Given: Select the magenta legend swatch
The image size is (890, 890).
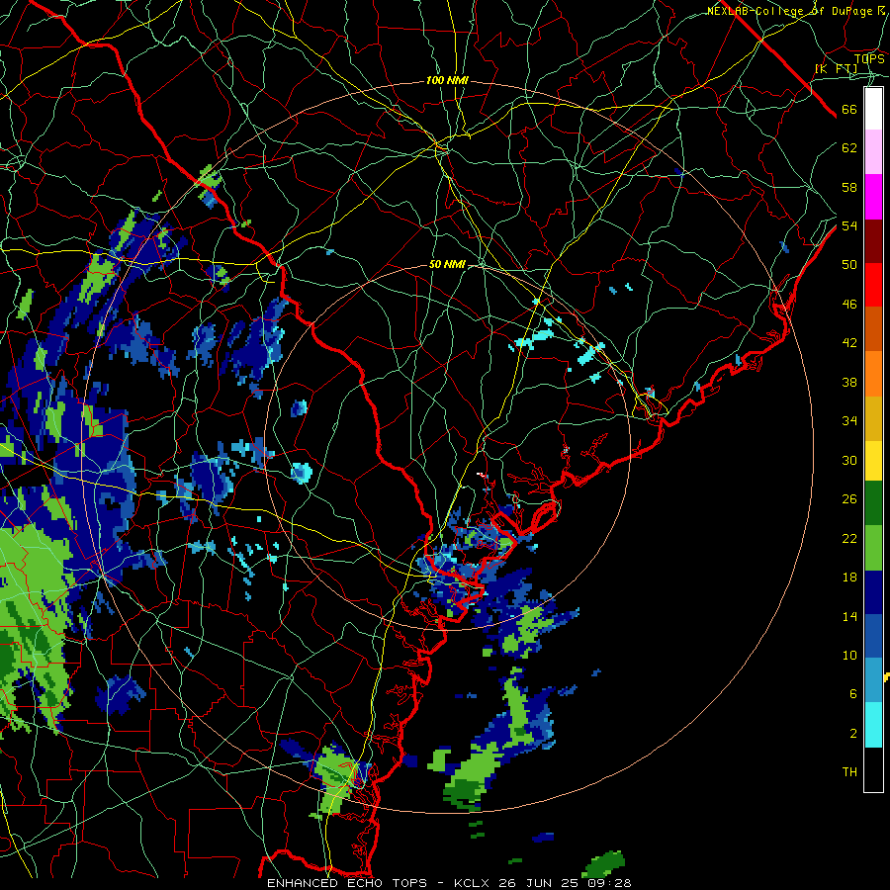Looking at the screenshot, I should point(873,197).
